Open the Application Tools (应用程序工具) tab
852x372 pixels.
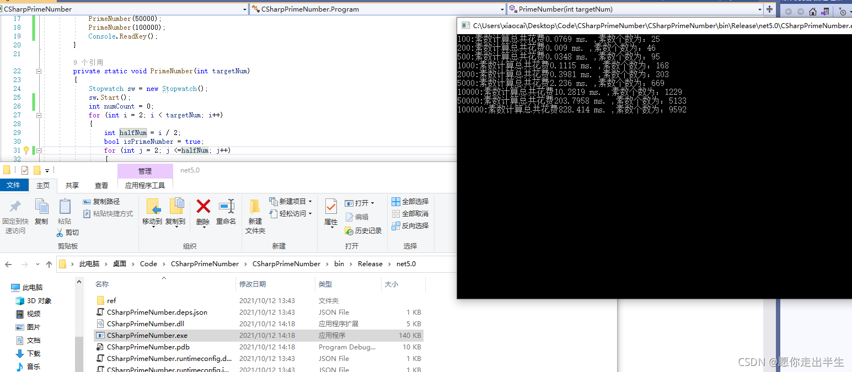(145, 186)
